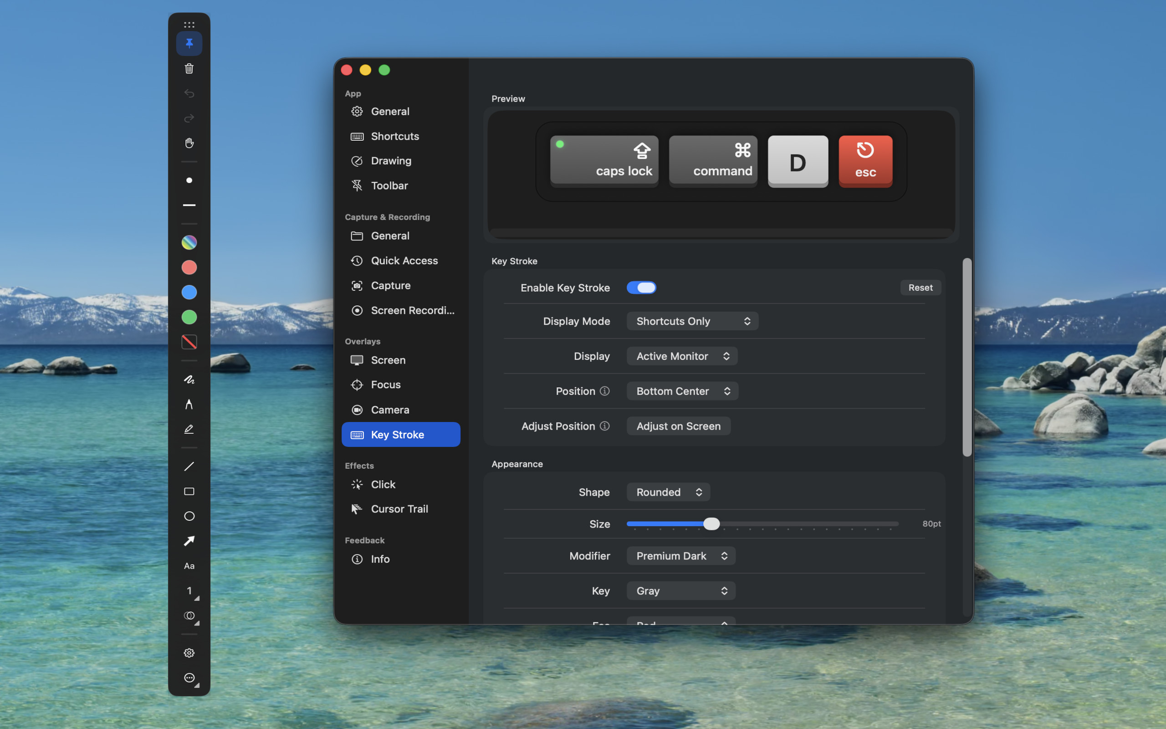This screenshot has height=729, width=1166.
Task: Select the hand tool in the toolbar
Action: [x=189, y=143]
